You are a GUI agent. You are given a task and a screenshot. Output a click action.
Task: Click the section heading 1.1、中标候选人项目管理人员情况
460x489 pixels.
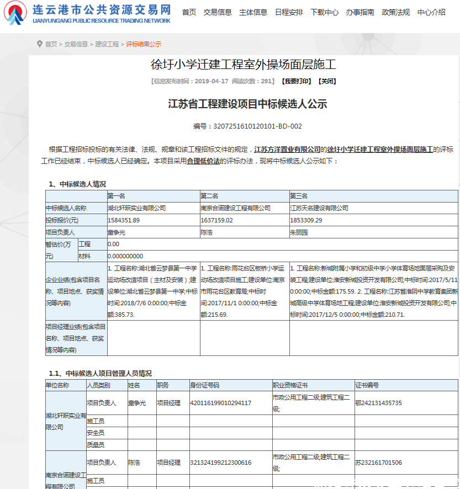100,374
